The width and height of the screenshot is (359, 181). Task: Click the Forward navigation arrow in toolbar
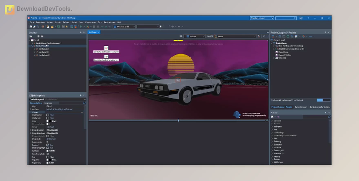(x=179, y=27)
